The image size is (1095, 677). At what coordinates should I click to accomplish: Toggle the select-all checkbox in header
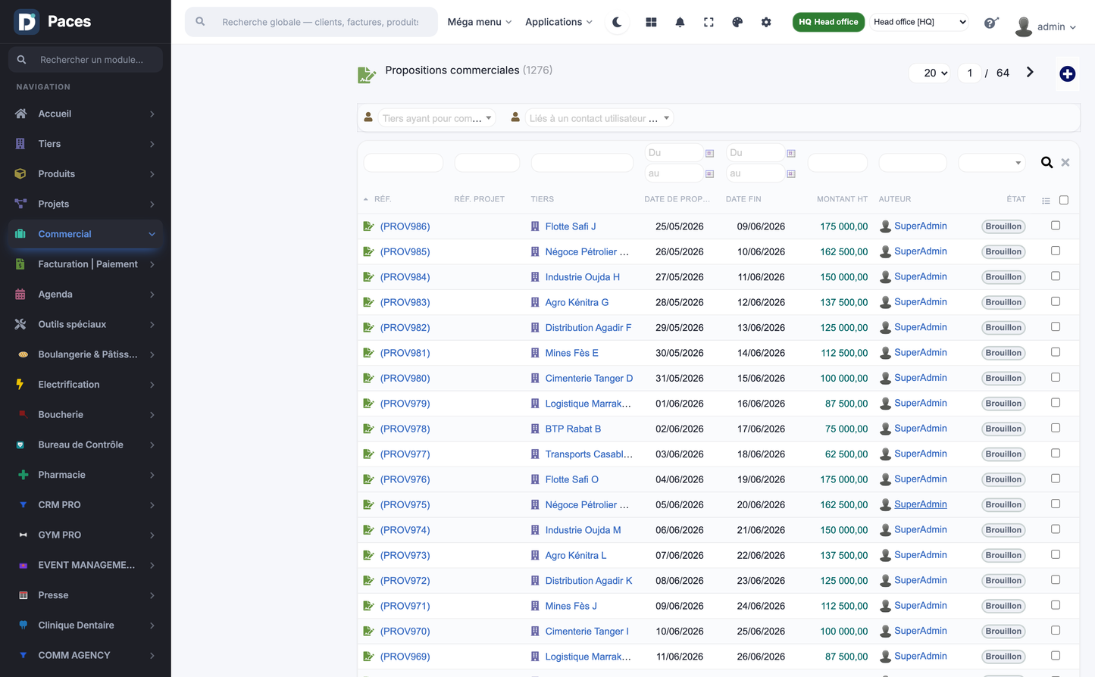pos(1064,200)
